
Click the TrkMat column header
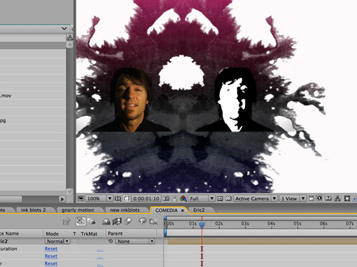click(89, 234)
